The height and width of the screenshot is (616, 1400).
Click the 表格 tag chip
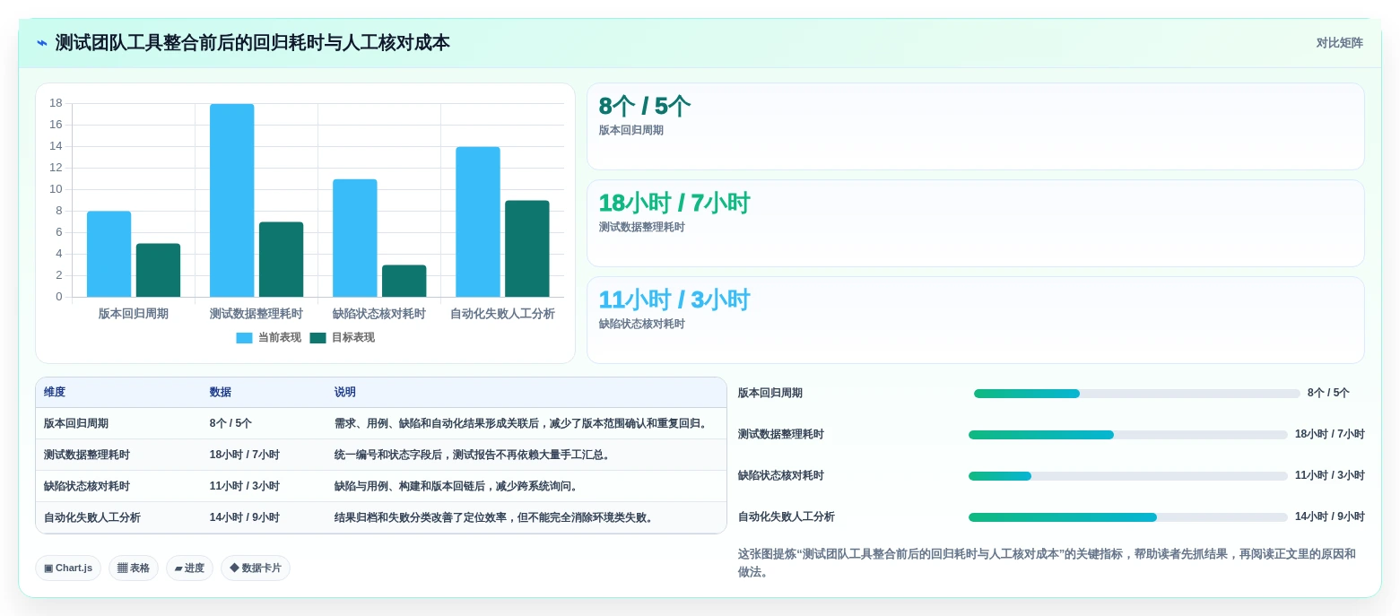(x=134, y=568)
